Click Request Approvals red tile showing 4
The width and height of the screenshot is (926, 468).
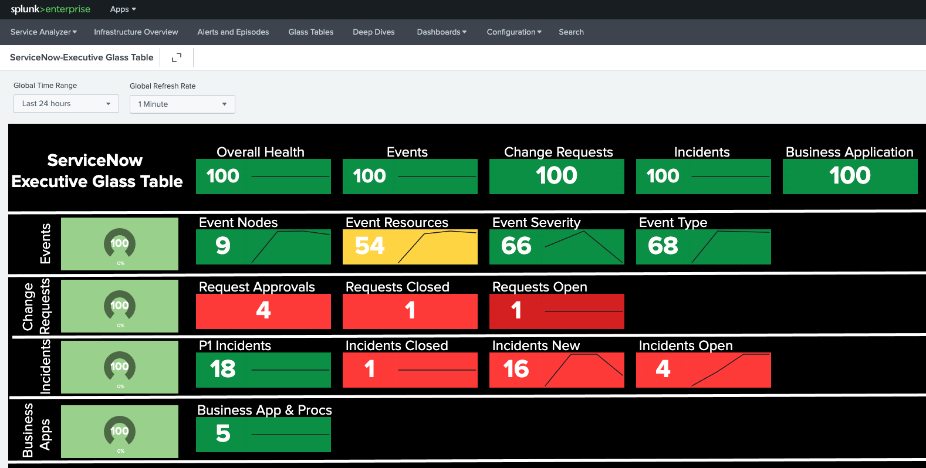point(263,311)
